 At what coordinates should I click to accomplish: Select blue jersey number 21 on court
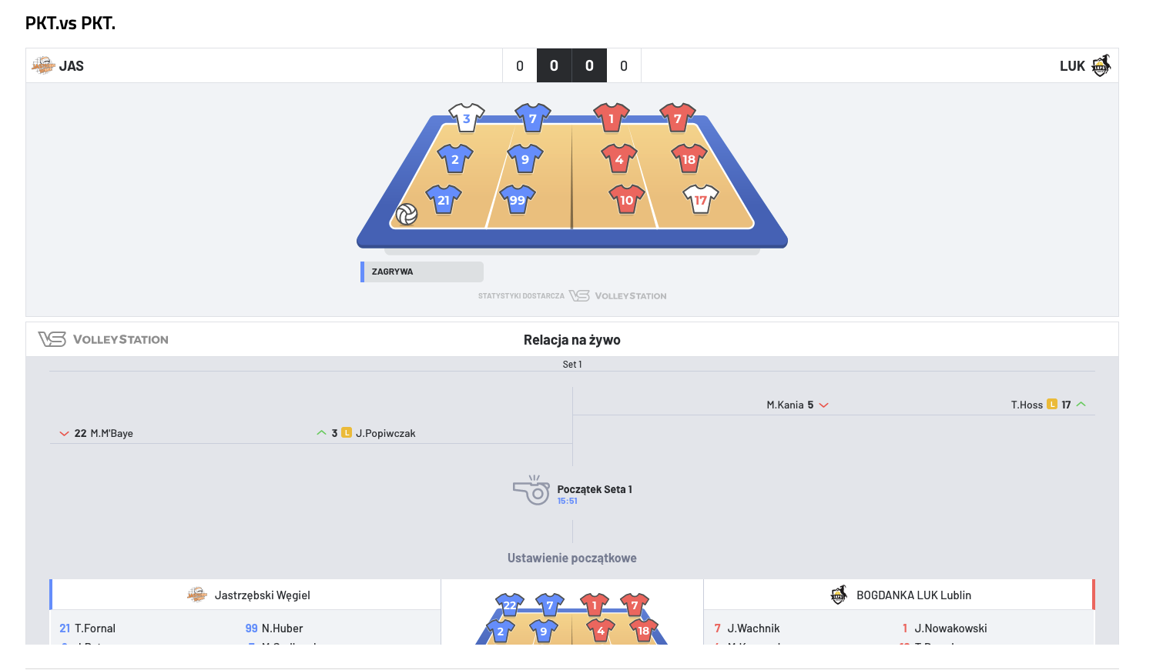[x=444, y=200]
